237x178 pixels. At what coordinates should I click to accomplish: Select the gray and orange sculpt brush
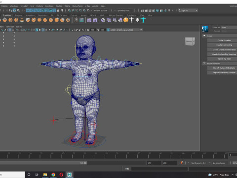pos(28,20)
